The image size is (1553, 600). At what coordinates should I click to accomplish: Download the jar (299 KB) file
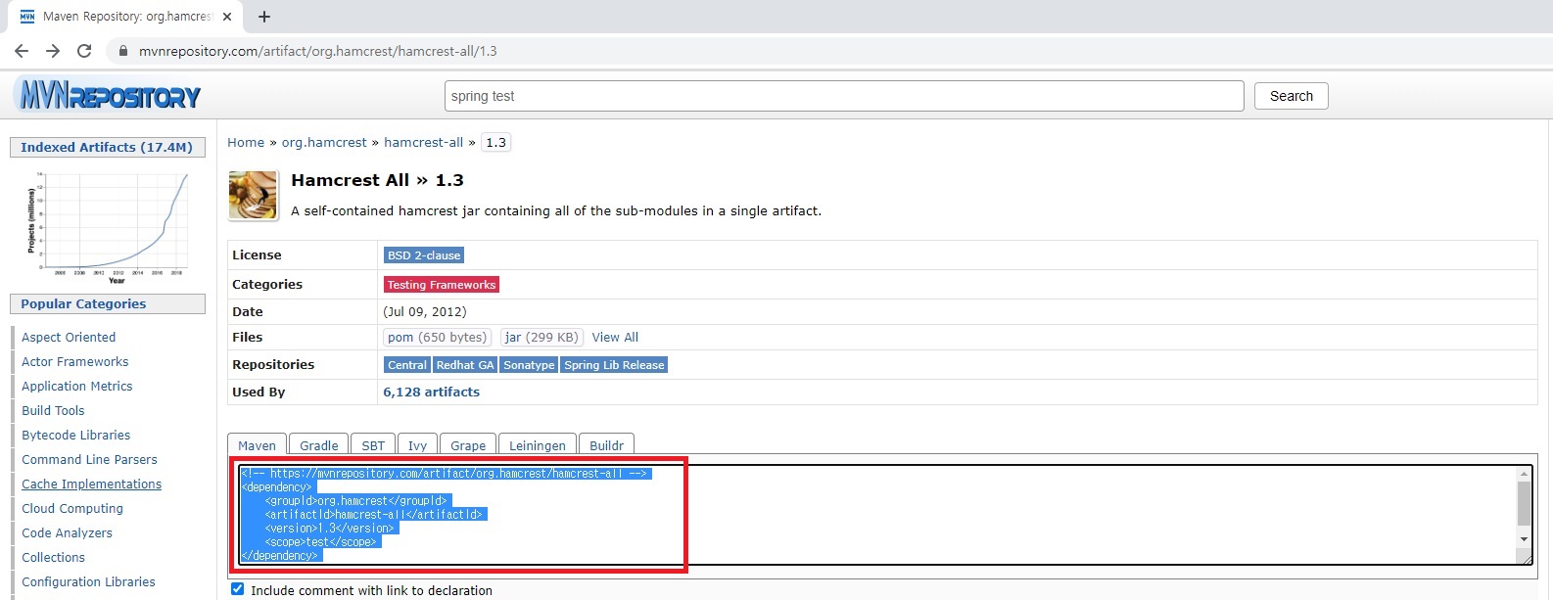click(541, 337)
